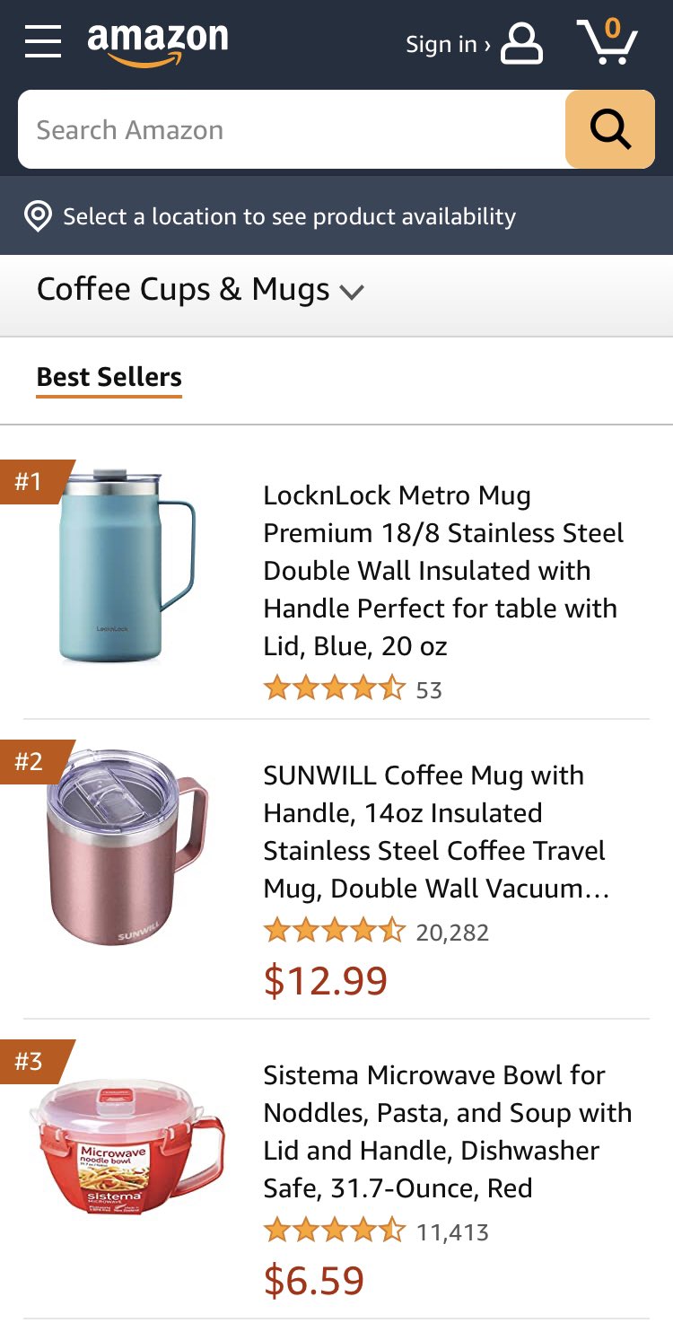View the rose gold SUNWILL mug image

click(127, 846)
